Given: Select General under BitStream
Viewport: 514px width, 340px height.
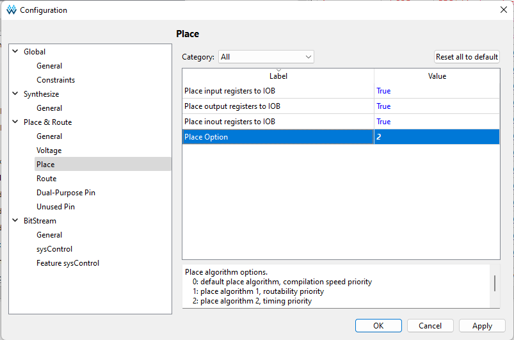Looking at the screenshot, I should (49, 235).
